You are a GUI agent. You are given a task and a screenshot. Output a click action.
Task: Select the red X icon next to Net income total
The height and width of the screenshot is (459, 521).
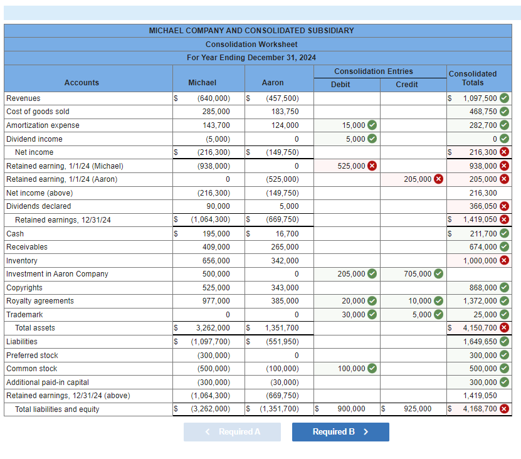(x=505, y=152)
